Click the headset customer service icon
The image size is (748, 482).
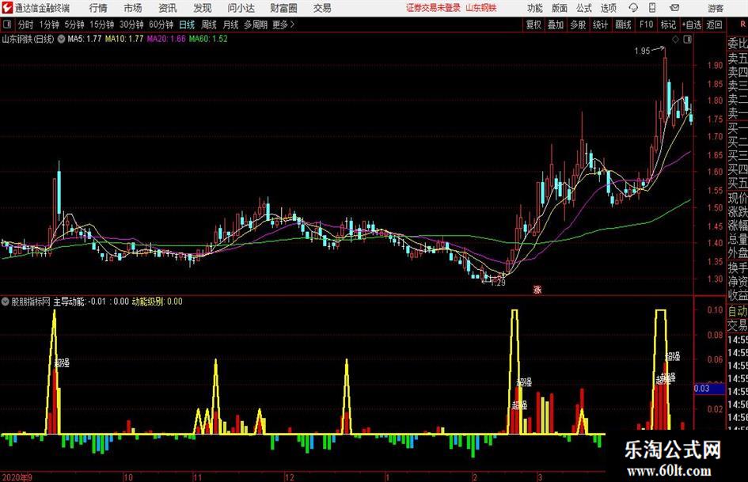(633, 8)
